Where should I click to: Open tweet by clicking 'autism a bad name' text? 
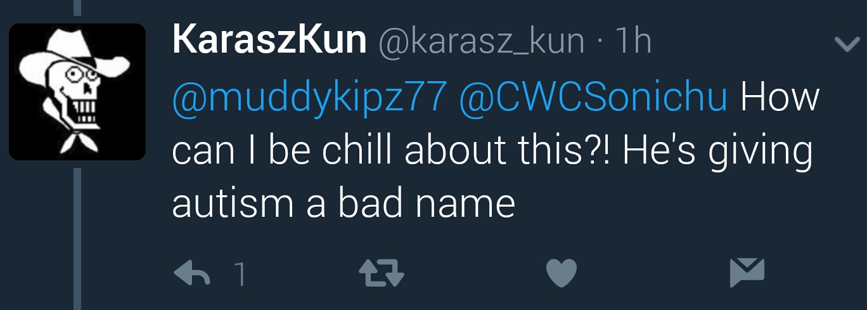pyautogui.click(x=344, y=204)
